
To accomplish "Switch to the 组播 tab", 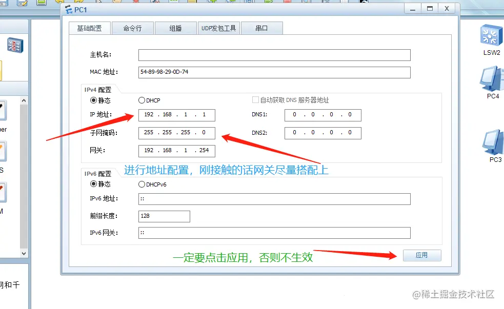I will point(175,28).
